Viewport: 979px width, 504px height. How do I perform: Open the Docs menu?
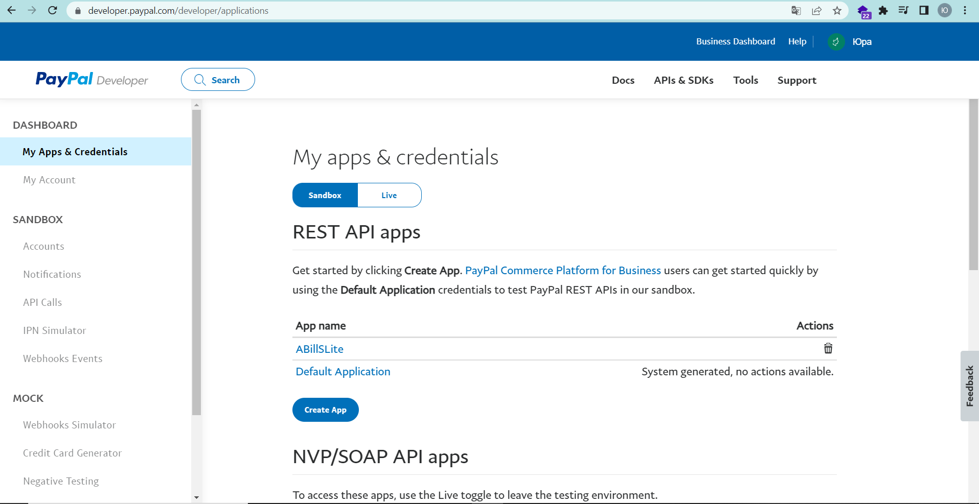point(623,80)
